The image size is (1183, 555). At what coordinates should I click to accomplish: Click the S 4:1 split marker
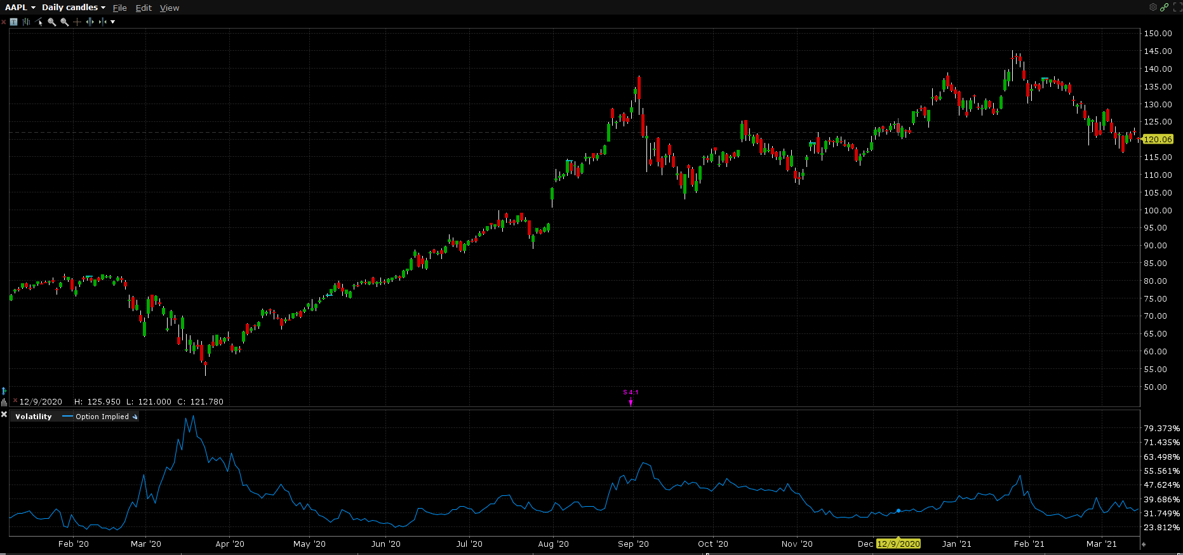631,392
